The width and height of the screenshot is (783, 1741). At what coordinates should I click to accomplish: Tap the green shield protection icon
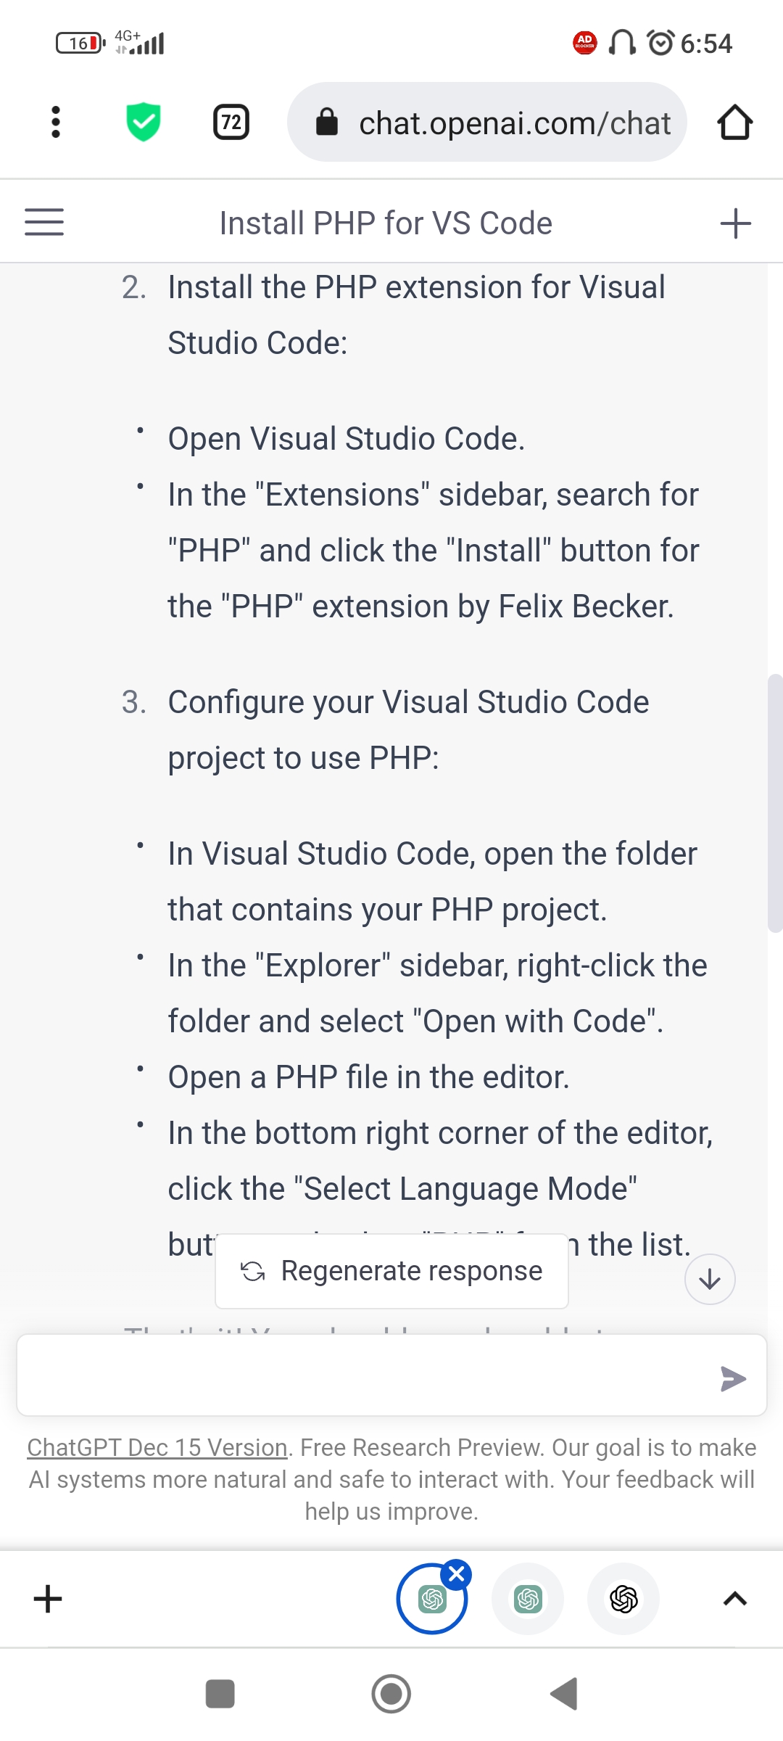click(144, 122)
